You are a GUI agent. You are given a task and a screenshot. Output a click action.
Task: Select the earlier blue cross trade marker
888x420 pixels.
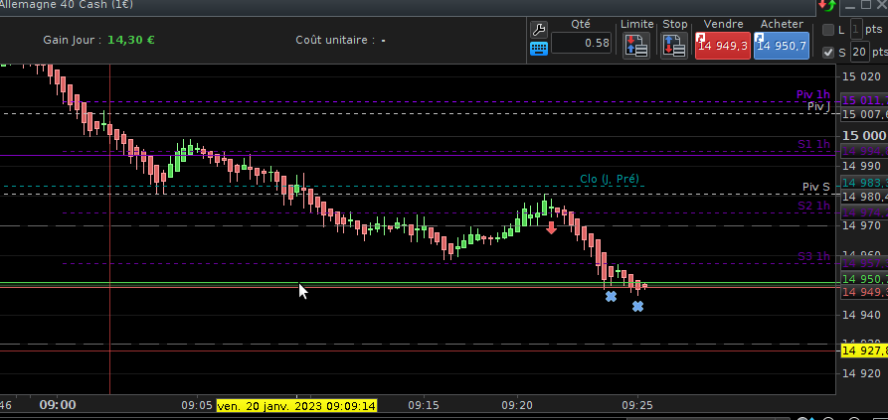point(611,296)
